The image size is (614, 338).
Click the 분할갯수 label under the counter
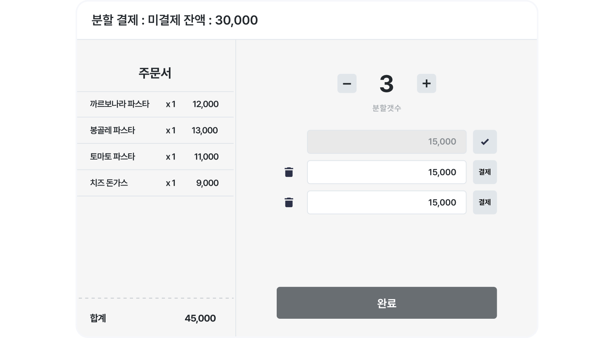pos(387,108)
